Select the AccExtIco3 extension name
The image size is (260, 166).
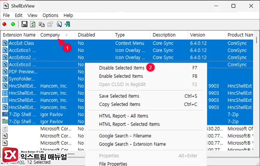tap(23, 65)
